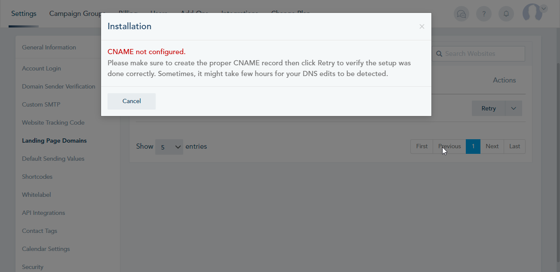
Task: Jump to the Last page
Action: [x=514, y=147]
